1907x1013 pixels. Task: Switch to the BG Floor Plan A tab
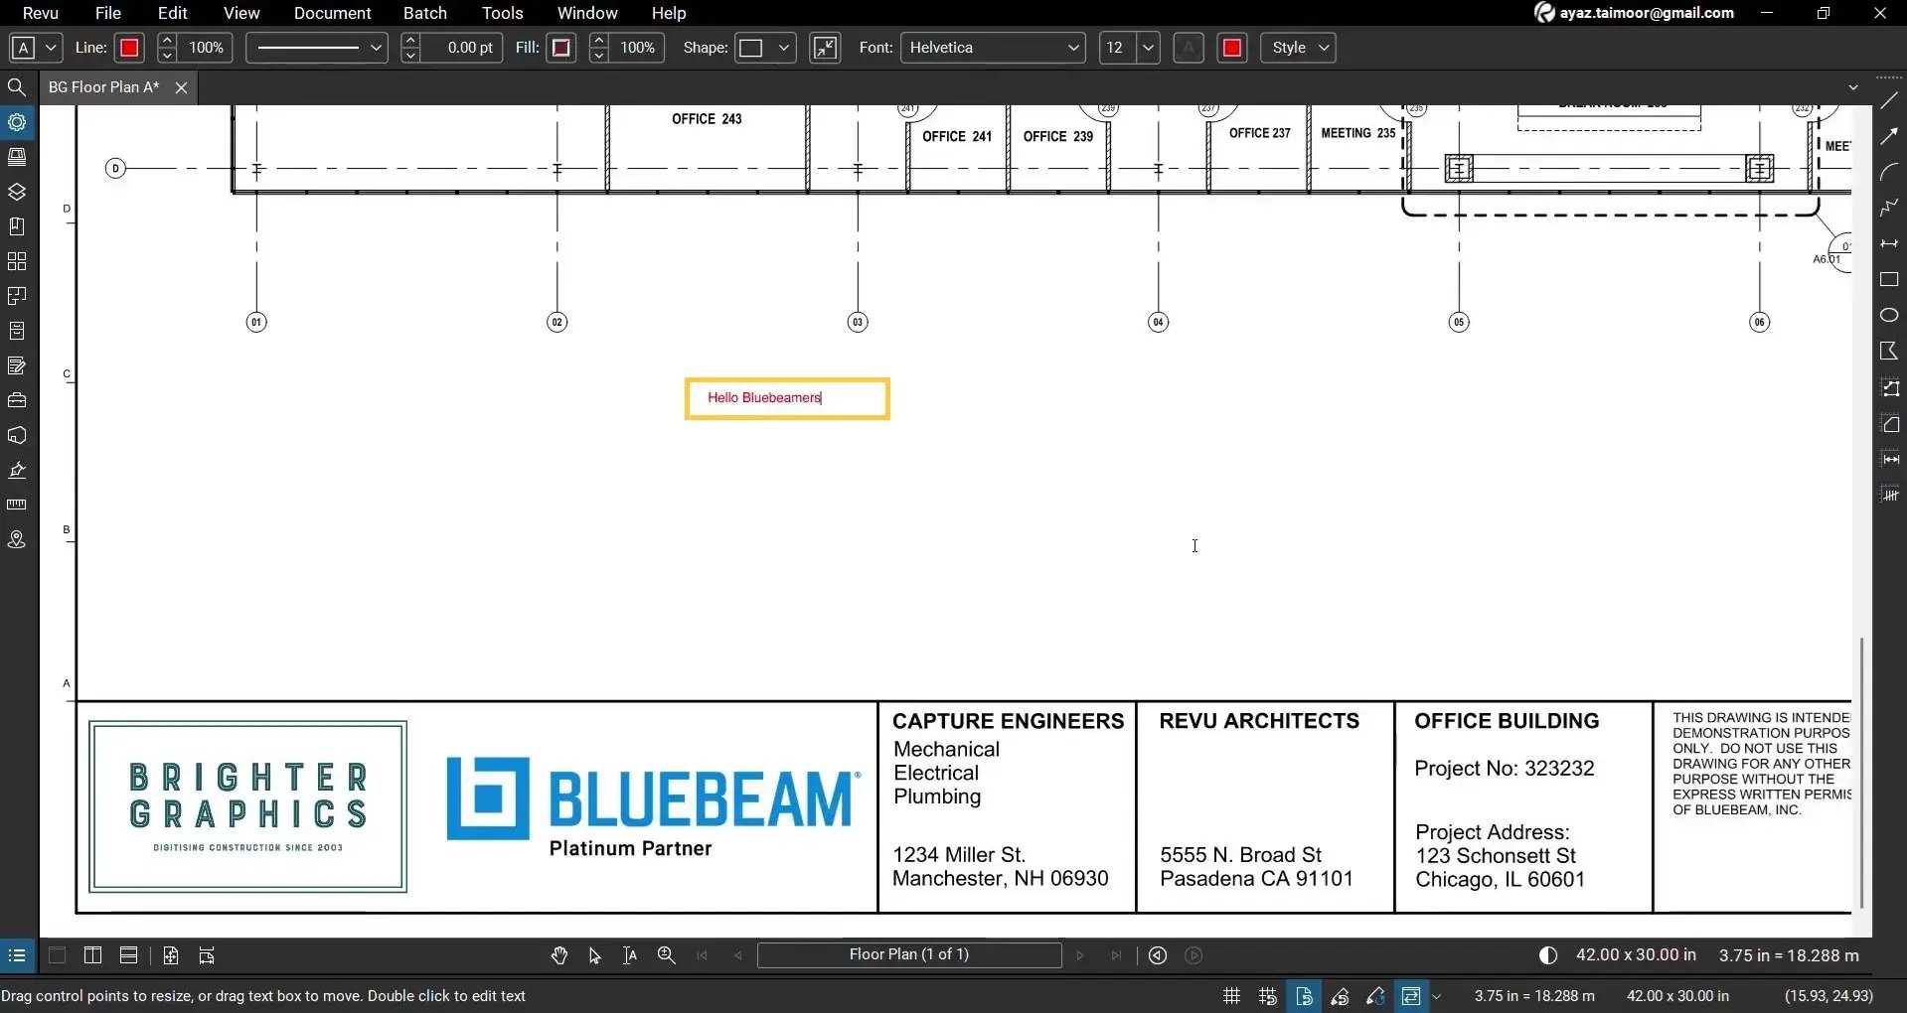coord(102,86)
